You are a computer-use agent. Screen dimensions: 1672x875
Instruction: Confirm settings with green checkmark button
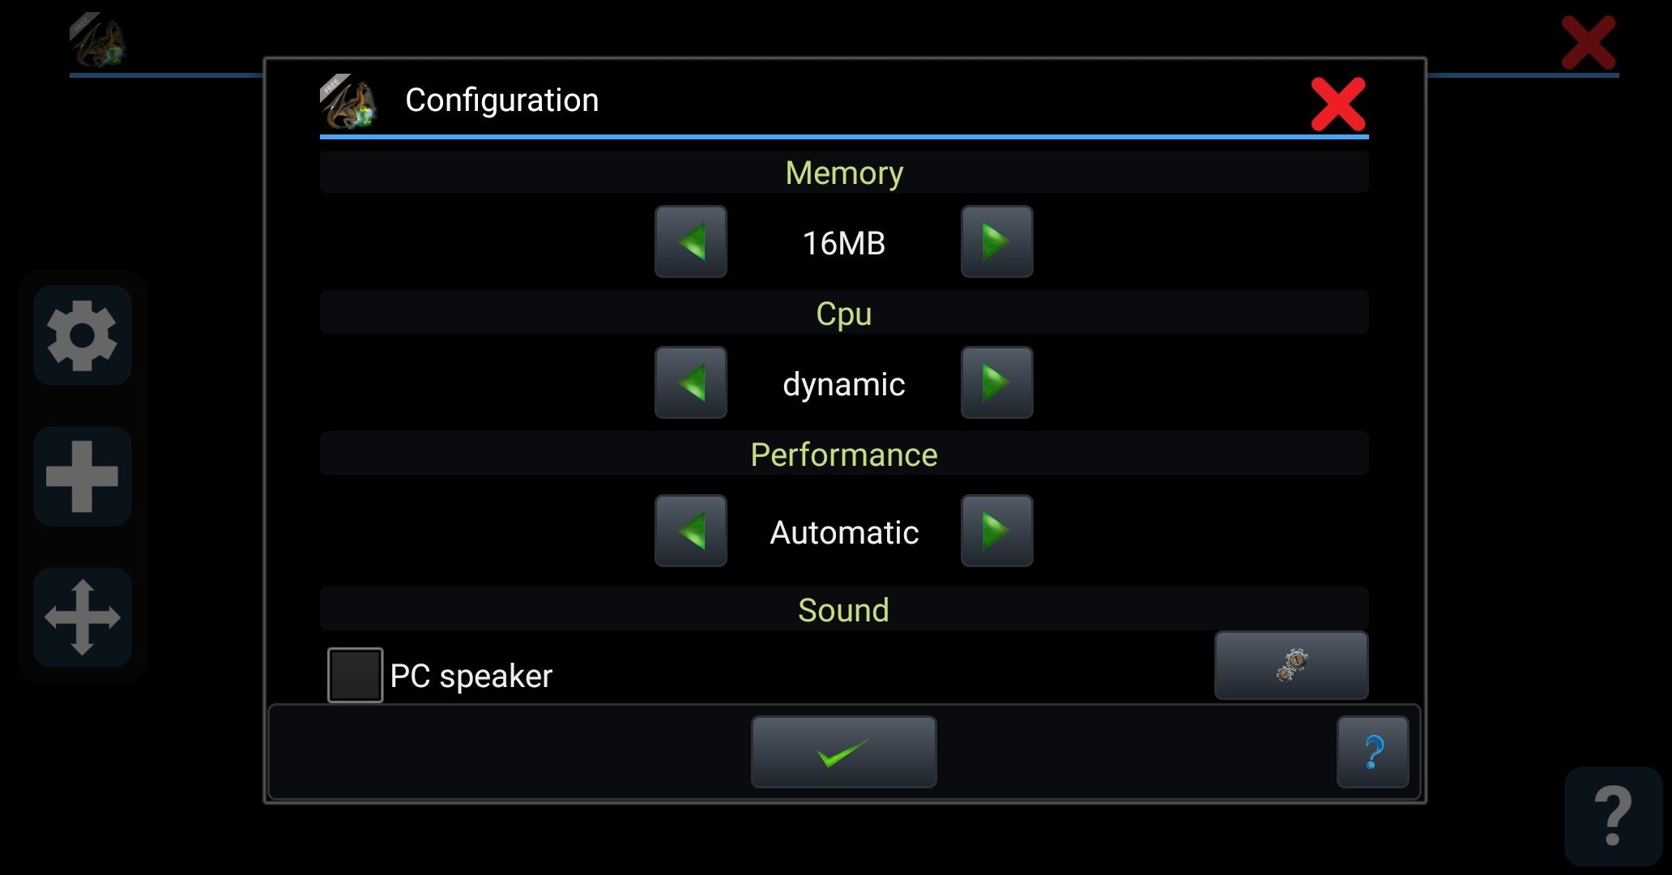844,752
